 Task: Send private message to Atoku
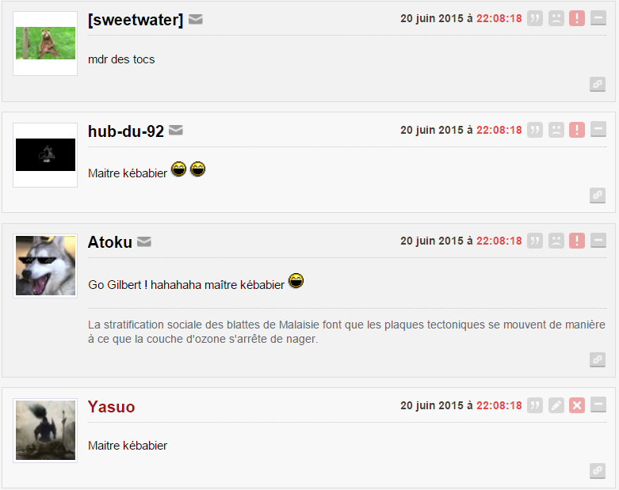(144, 241)
